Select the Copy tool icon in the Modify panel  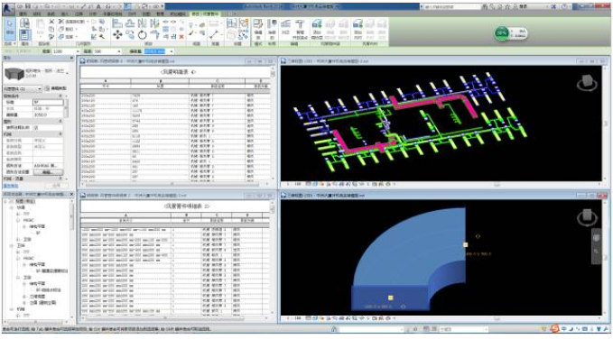[130, 35]
